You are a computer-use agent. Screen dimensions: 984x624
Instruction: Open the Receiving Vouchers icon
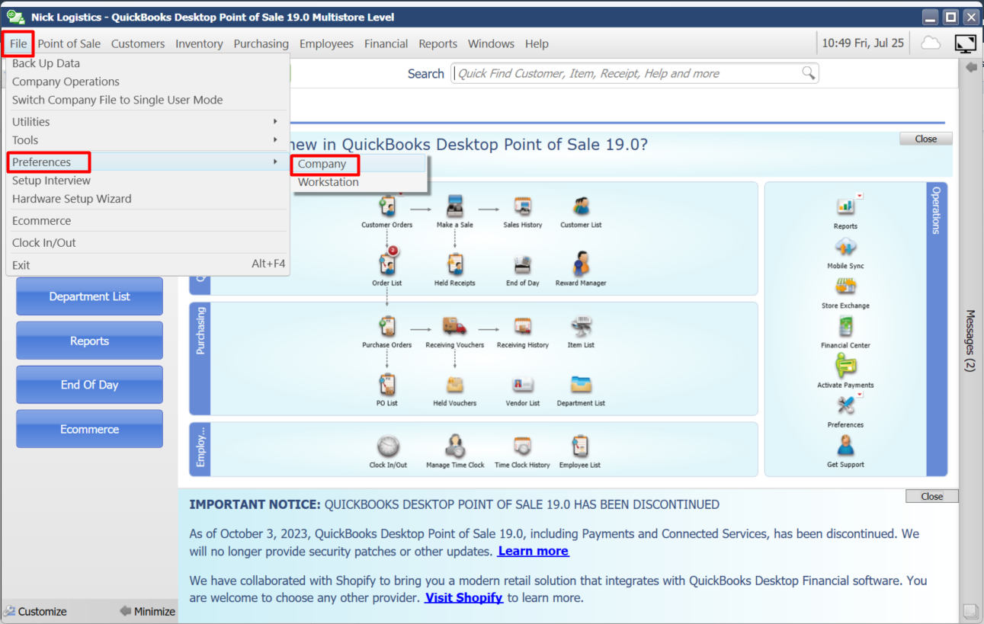(x=455, y=326)
